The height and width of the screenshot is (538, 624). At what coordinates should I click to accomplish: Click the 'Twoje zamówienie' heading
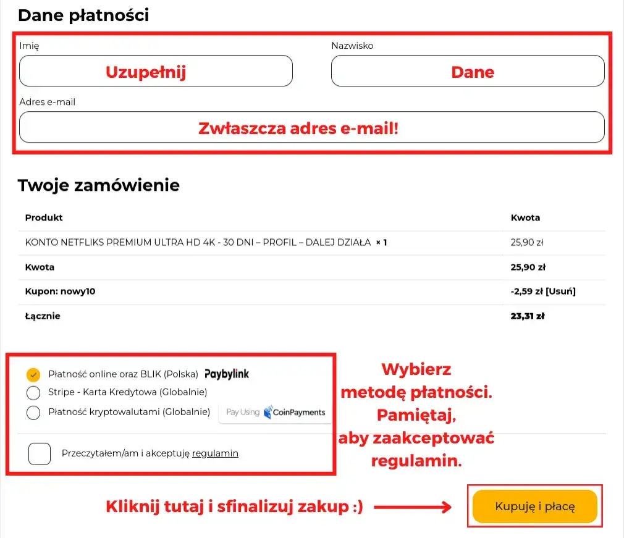pos(99,185)
